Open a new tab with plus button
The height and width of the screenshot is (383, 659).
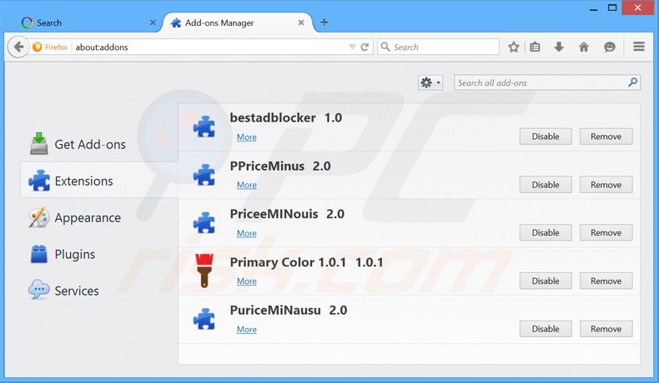click(x=324, y=22)
